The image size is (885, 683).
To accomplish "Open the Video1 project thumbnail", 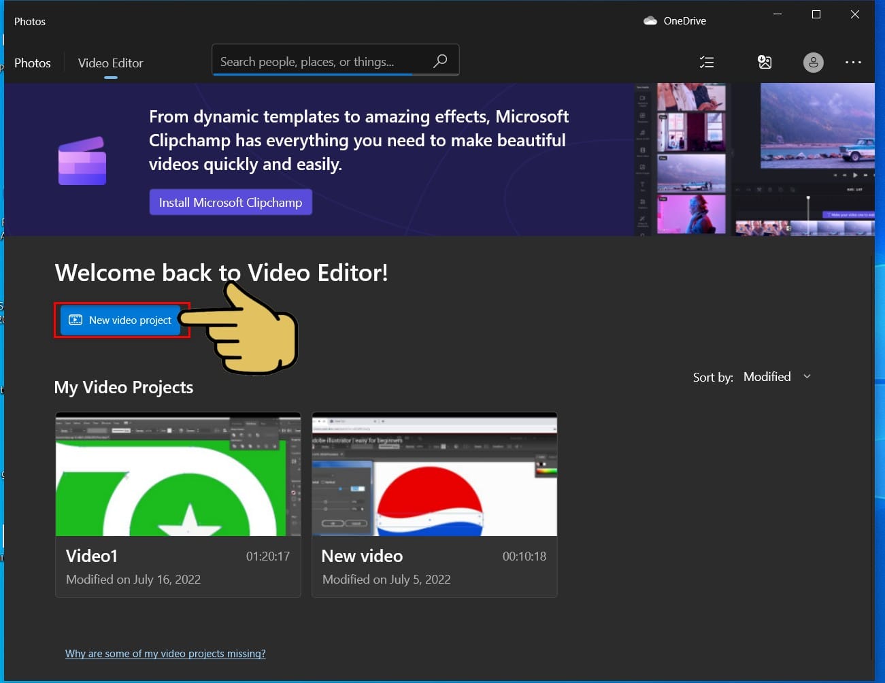I will click(178, 474).
